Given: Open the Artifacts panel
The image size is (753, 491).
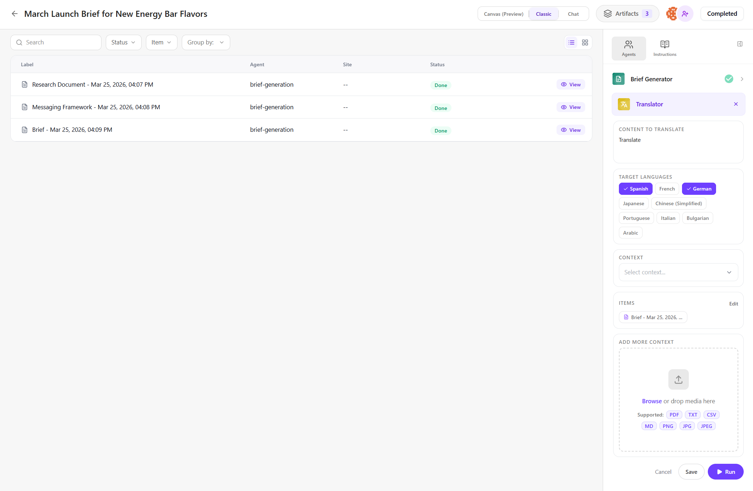Looking at the screenshot, I should coord(627,14).
